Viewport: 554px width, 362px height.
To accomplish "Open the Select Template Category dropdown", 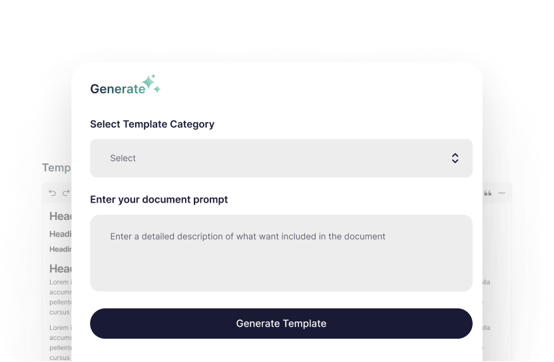I will point(281,158).
